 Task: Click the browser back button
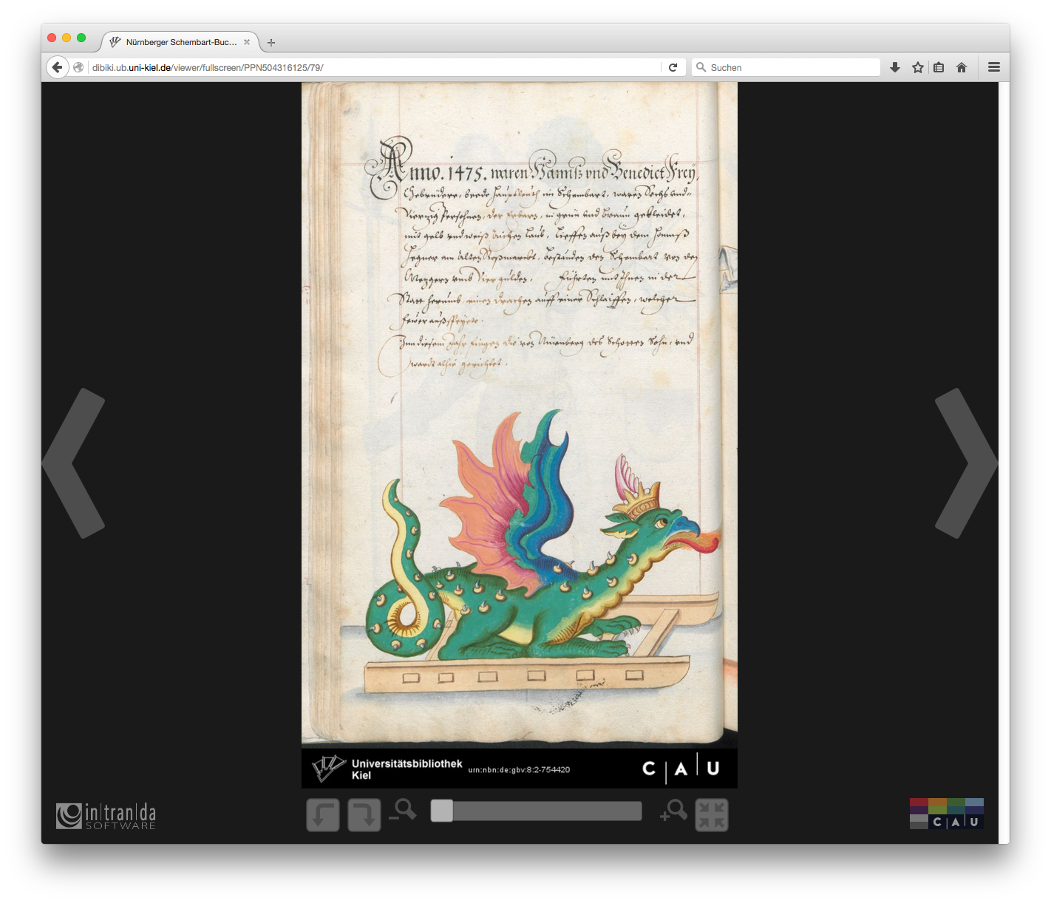pos(58,67)
